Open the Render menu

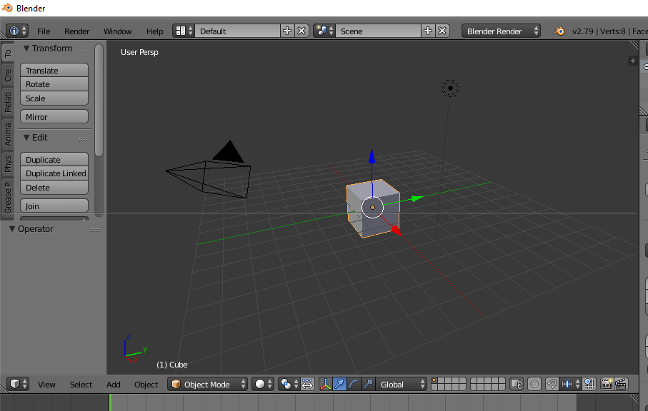point(76,31)
